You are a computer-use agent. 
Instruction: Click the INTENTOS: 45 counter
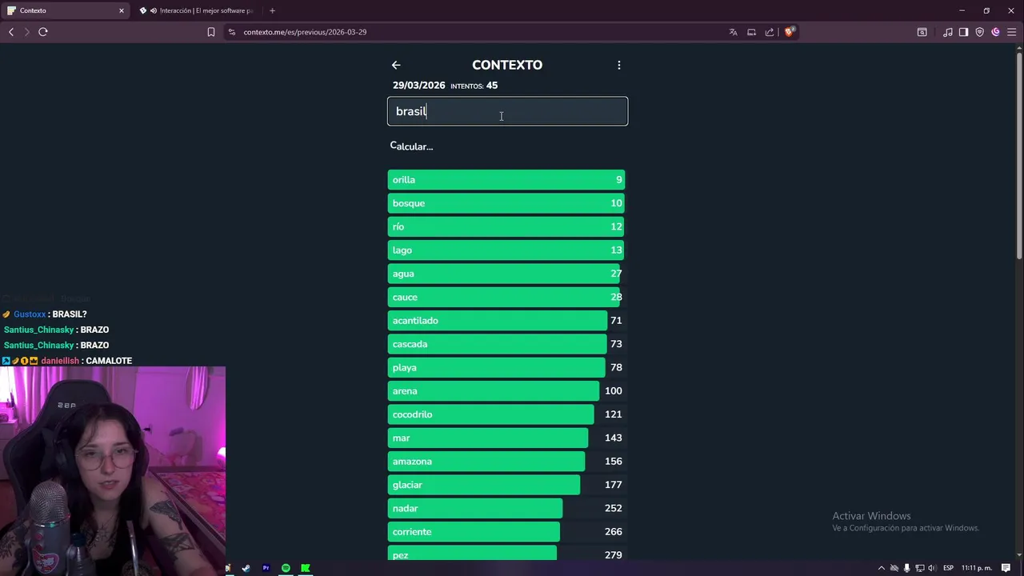[x=474, y=86]
